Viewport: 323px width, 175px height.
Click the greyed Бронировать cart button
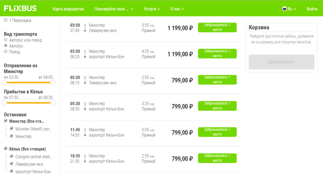click(x=281, y=62)
